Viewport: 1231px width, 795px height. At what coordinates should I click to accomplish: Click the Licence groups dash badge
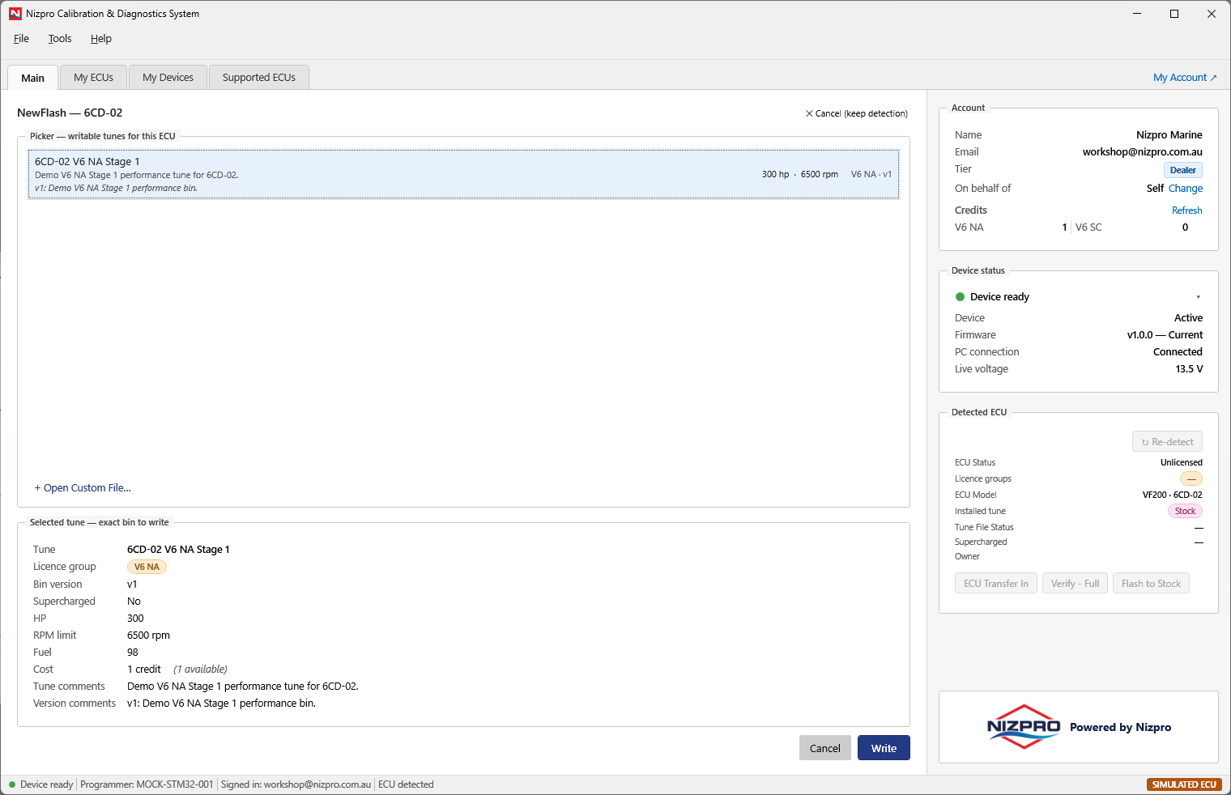pos(1191,478)
